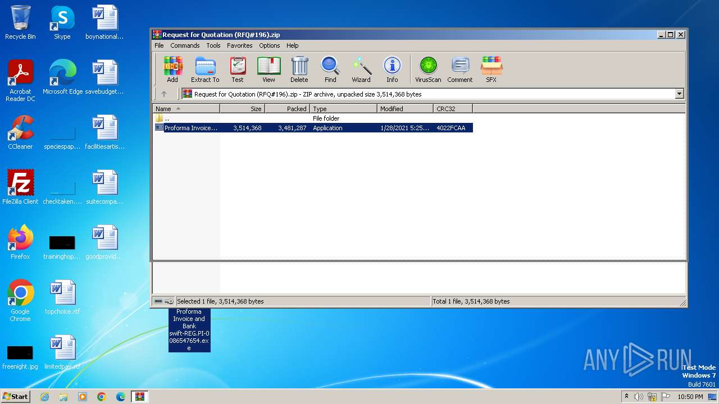Select topchoice.rtf on the desktop
This screenshot has height=404, width=719.
[62, 297]
